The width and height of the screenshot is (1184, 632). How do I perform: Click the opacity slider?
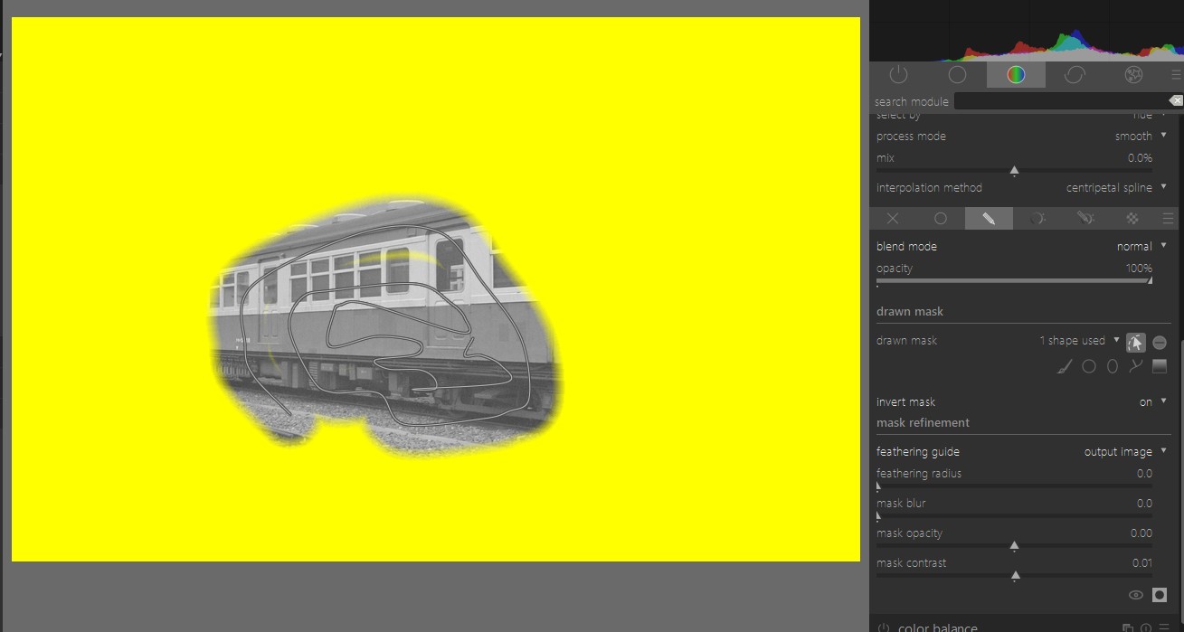pos(1014,281)
